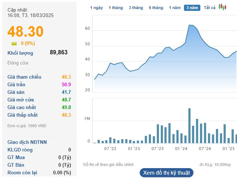The height and width of the screenshot is (179, 237).
Task: Open the "Giao dịch NĐTNN" section heading
Action: point(27,142)
